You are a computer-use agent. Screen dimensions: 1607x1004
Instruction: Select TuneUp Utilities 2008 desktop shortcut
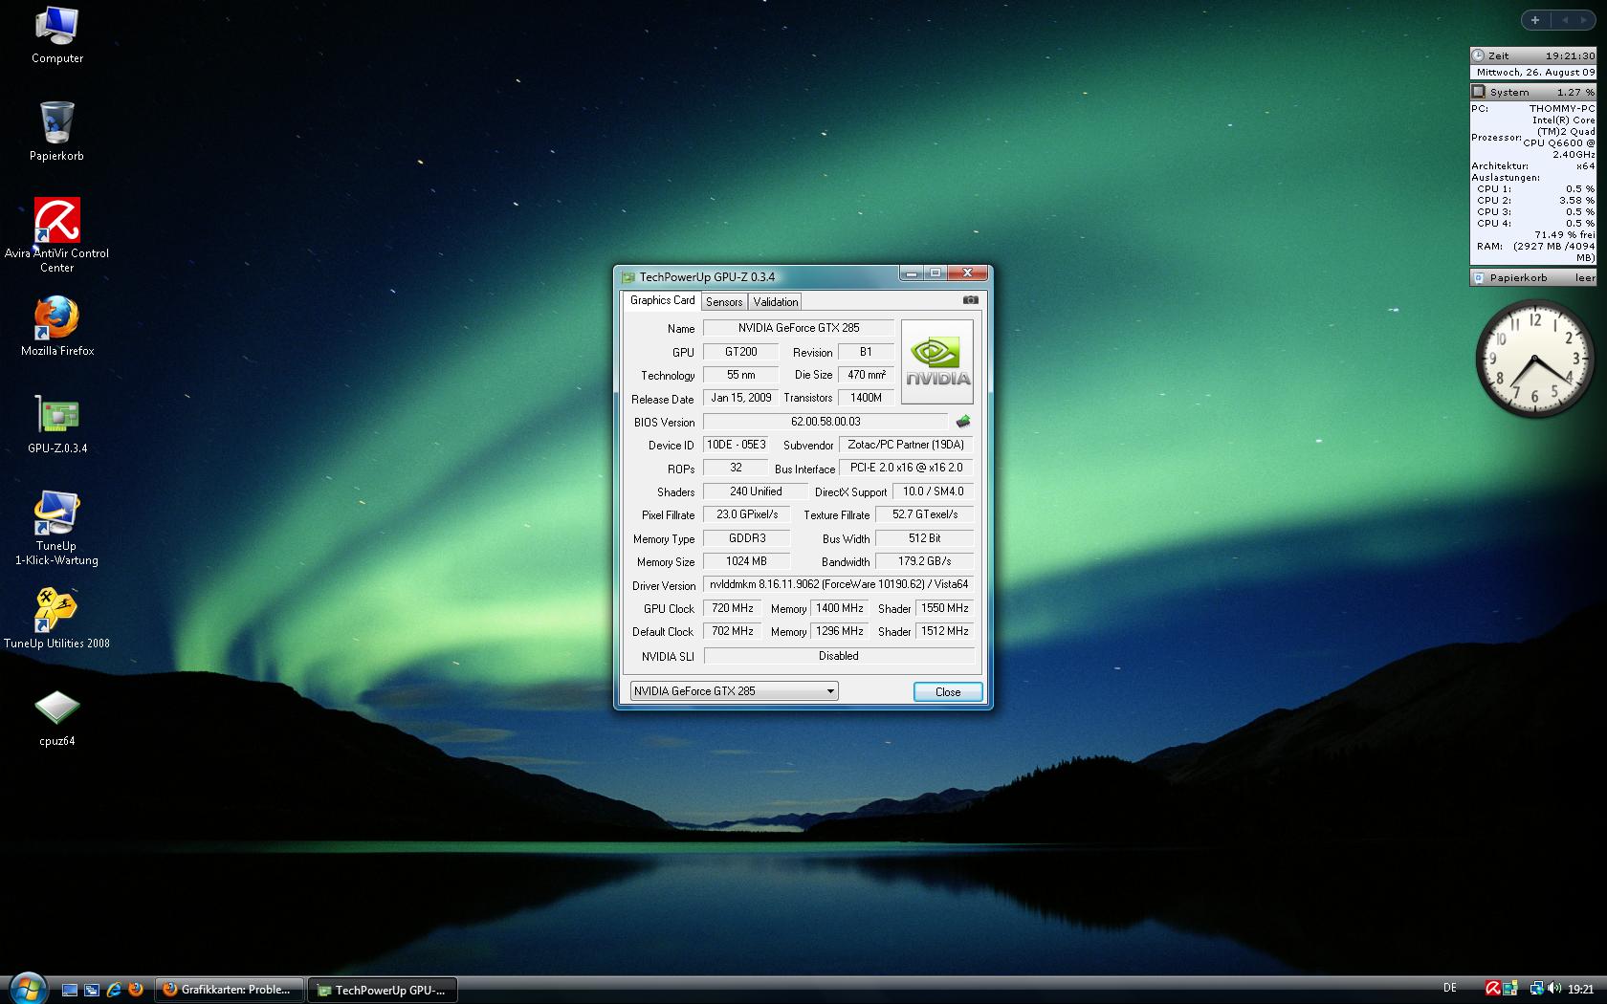coord(56,619)
